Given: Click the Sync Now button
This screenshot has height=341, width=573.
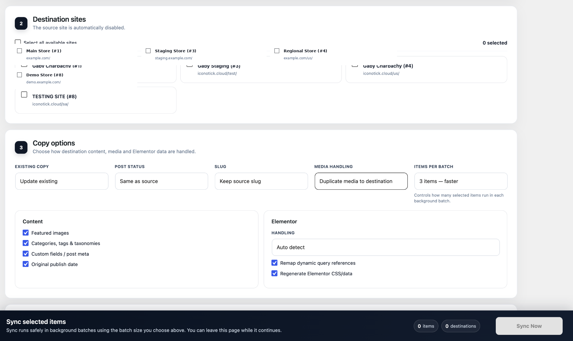Looking at the screenshot, I should tap(529, 326).
